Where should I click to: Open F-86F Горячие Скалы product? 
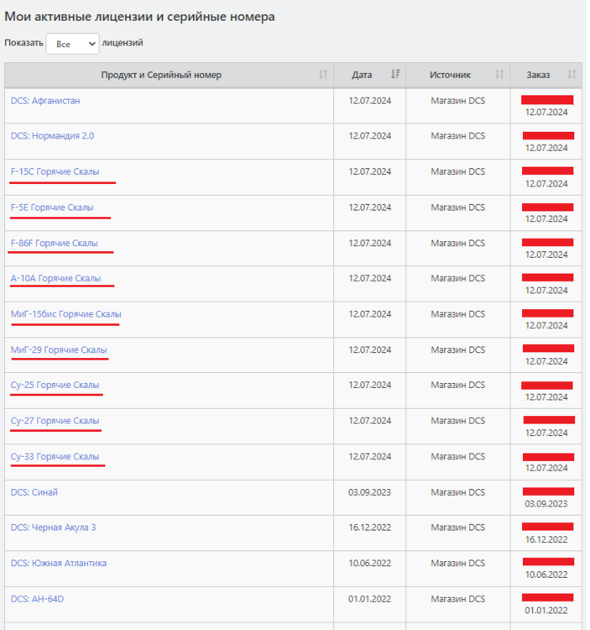tap(54, 244)
